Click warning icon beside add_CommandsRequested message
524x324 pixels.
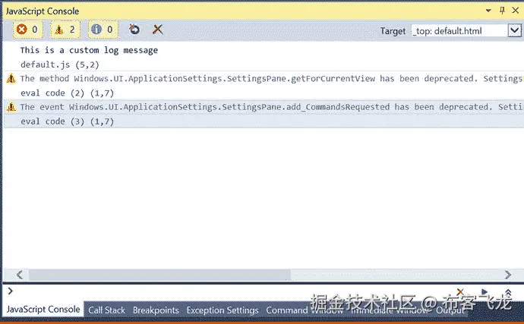[x=11, y=107]
